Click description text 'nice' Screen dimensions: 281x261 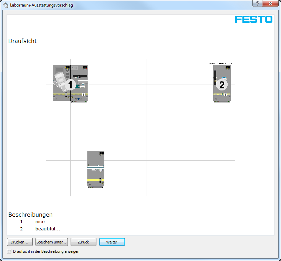coord(40,221)
